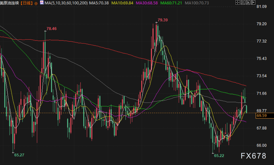Open MA(5,10,30,60,100,200) parameter settings
This screenshot has width=274, height=165.
pyautogui.click(x=66, y=3)
